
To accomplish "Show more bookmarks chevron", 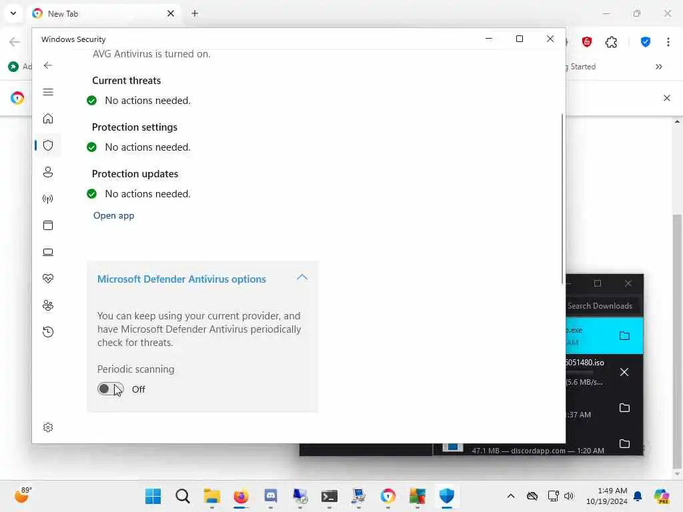I will point(658,67).
